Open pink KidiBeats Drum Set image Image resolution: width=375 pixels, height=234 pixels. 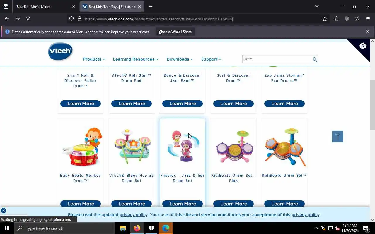[x=235, y=146]
